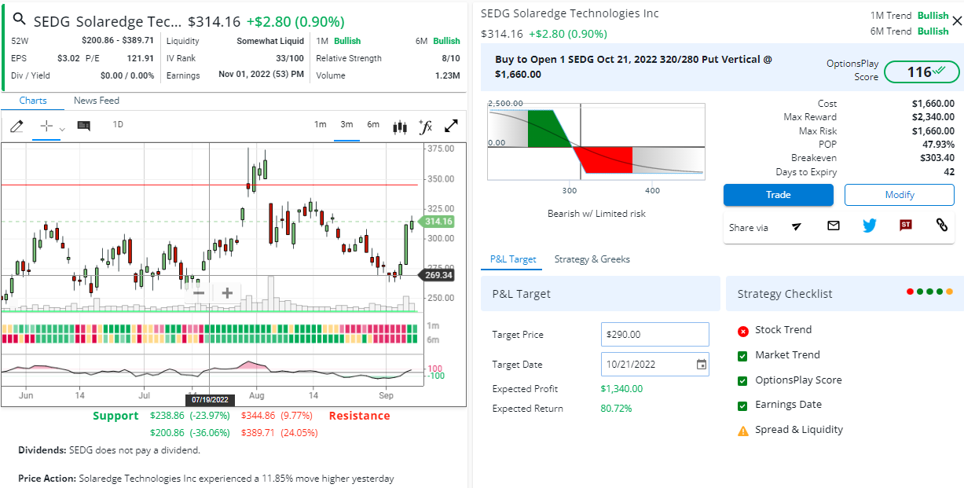The image size is (964, 488).
Task: Close the strategy panel with X
Action: 956,22
